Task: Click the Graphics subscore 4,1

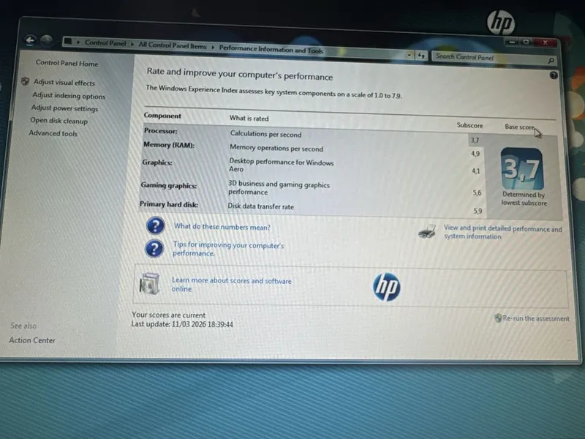Action: click(x=476, y=171)
